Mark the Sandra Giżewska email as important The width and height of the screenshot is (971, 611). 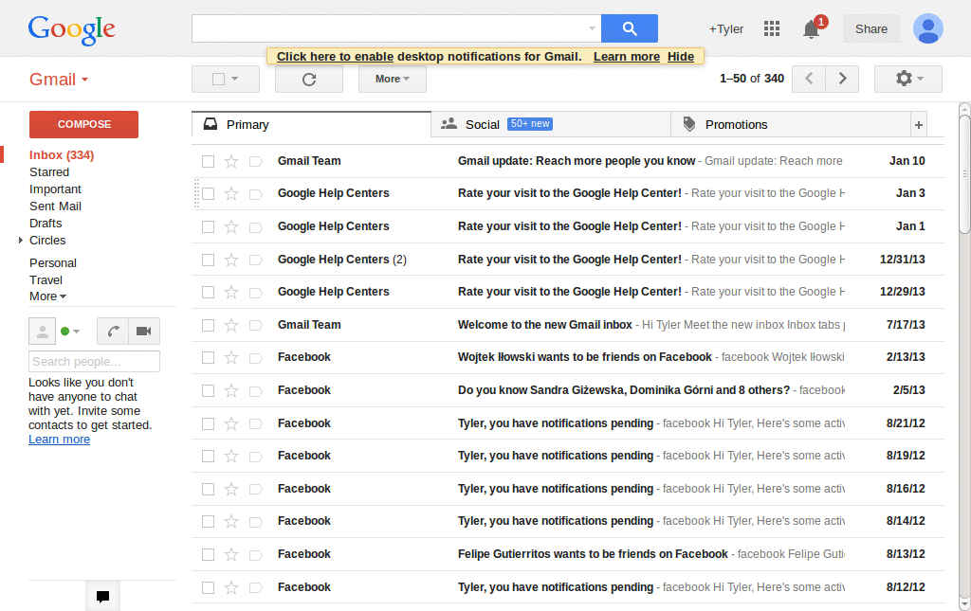[255, 391]
